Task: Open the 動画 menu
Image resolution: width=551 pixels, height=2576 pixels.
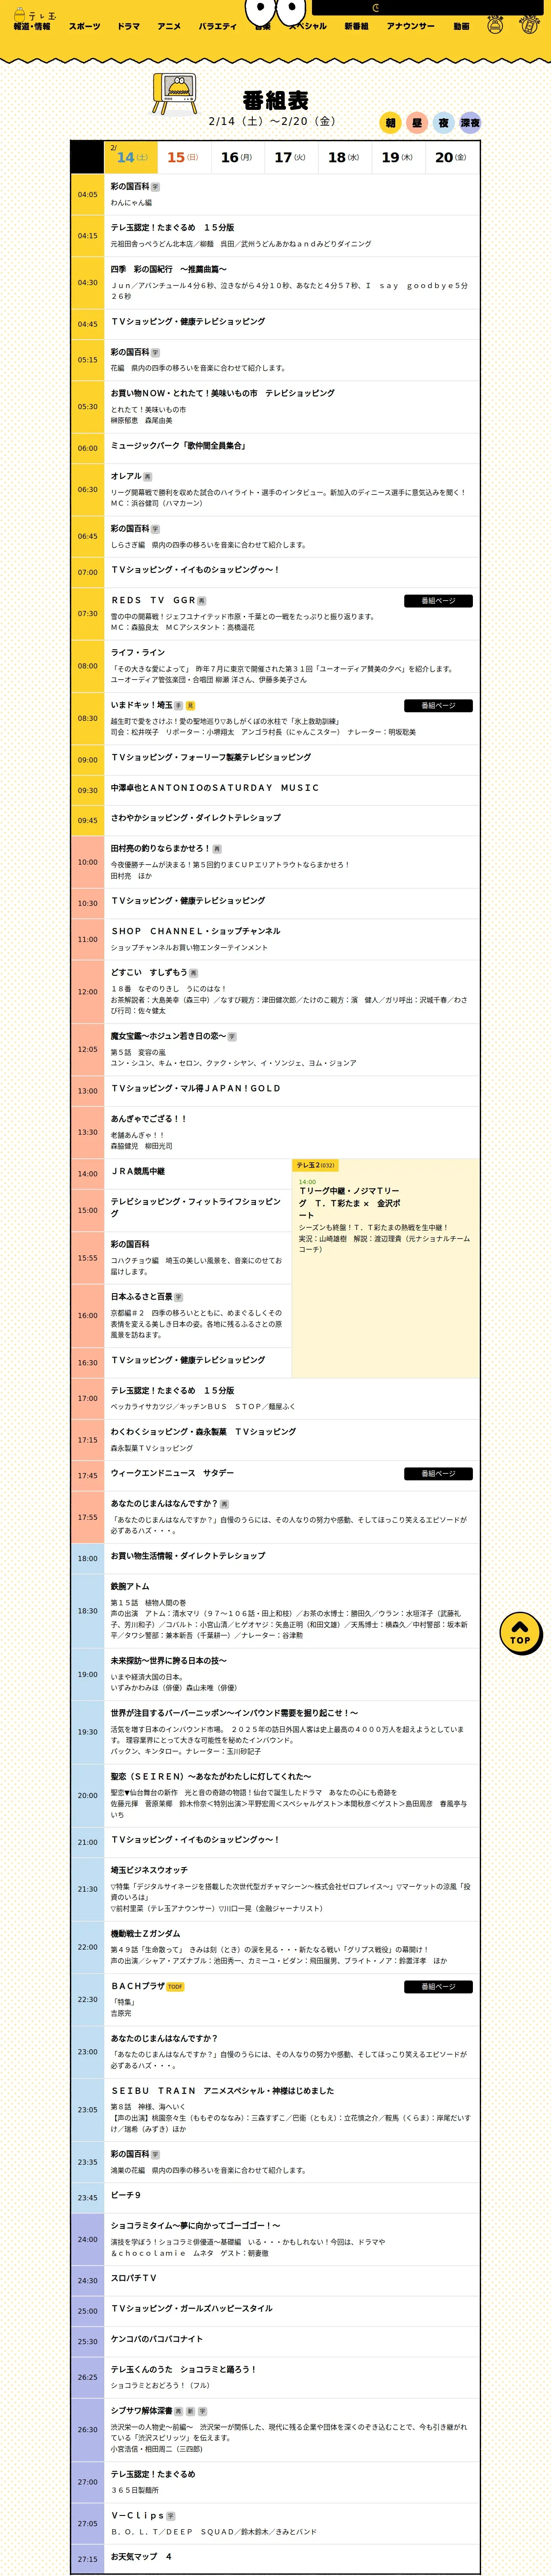Action: [x=461, y=27]
